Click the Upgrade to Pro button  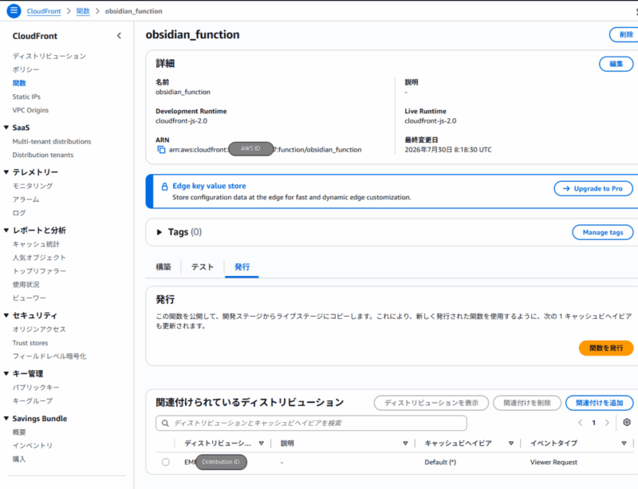tap(593, 188)
